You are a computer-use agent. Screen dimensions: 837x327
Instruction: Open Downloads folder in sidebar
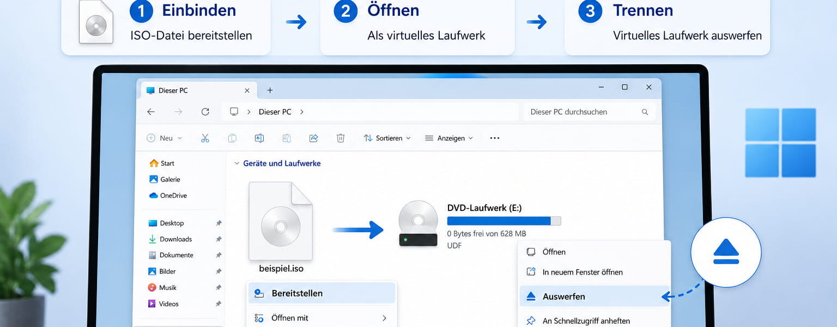point(170,239)
